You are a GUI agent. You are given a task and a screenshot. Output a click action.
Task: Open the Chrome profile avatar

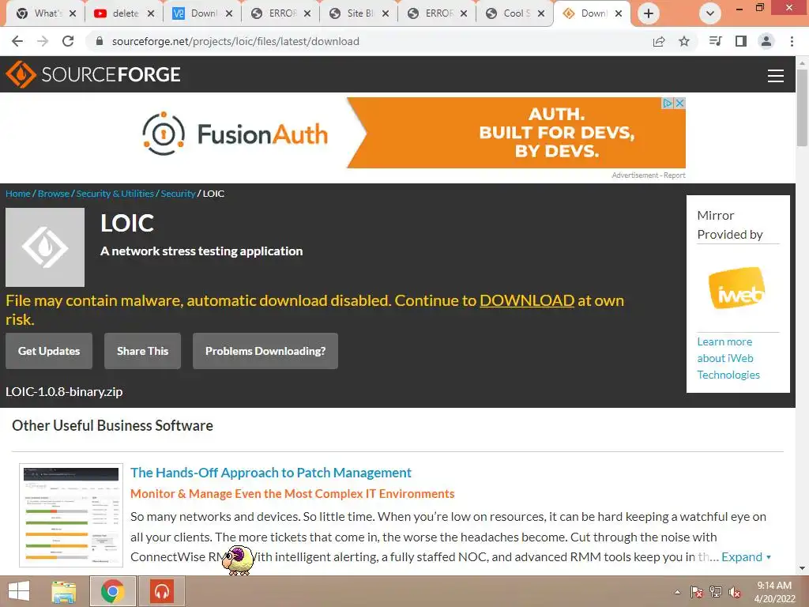coord(766,41)
